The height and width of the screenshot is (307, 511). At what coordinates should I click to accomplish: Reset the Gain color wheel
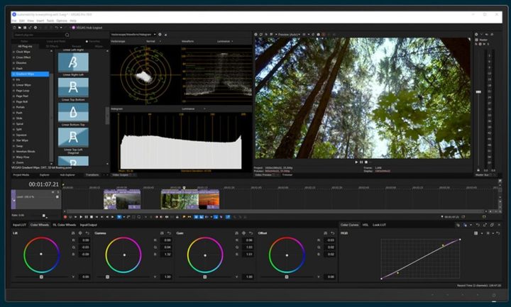(x=250, y=233)
